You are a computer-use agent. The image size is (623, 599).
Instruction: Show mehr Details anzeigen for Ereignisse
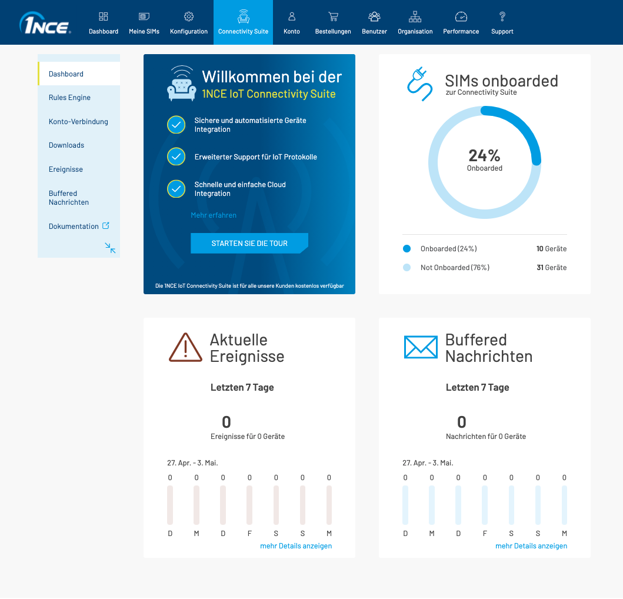tap(295, 546)
